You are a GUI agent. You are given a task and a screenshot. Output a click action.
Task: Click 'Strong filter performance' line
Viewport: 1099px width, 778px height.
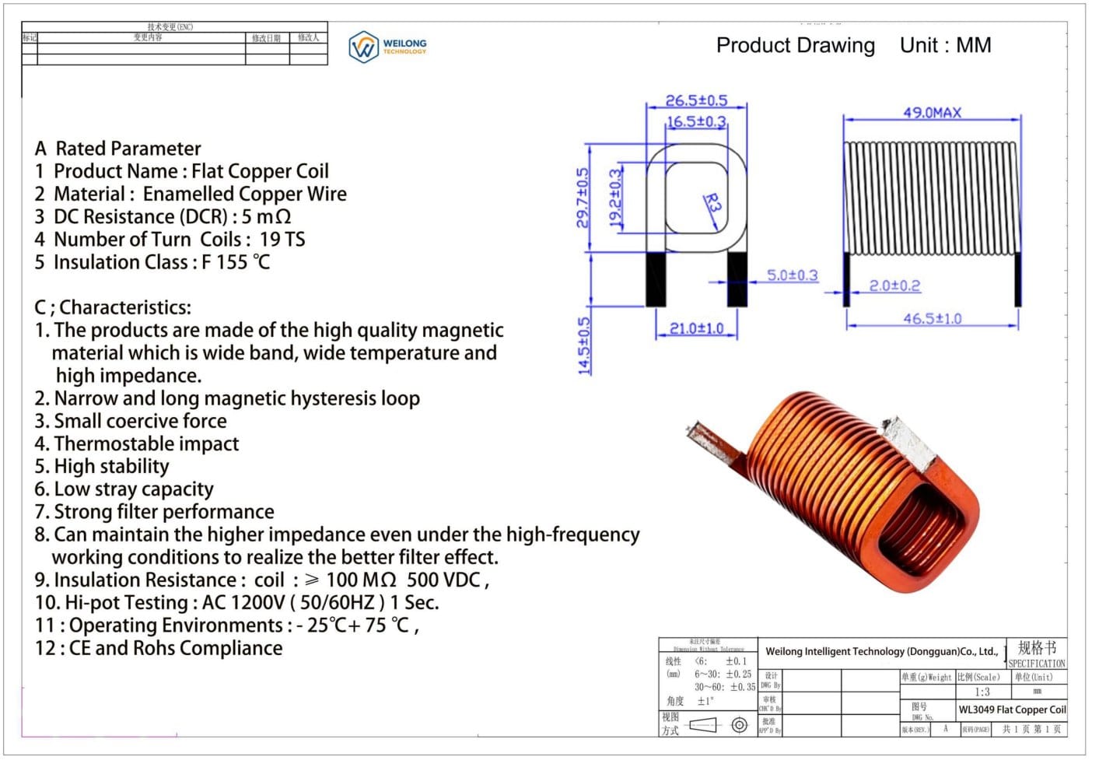(x=154, y=511)
